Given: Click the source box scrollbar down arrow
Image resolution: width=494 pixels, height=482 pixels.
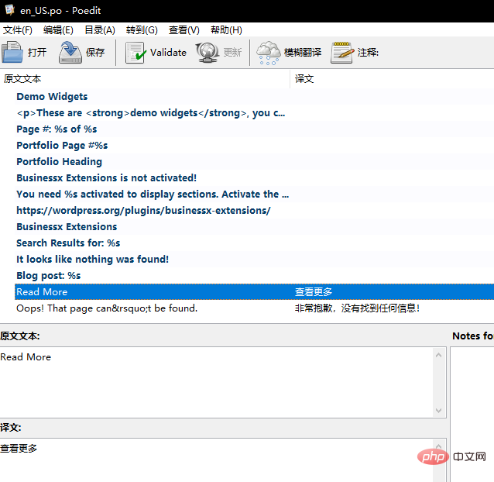Looking at the screenshot, I should point(438,411).
